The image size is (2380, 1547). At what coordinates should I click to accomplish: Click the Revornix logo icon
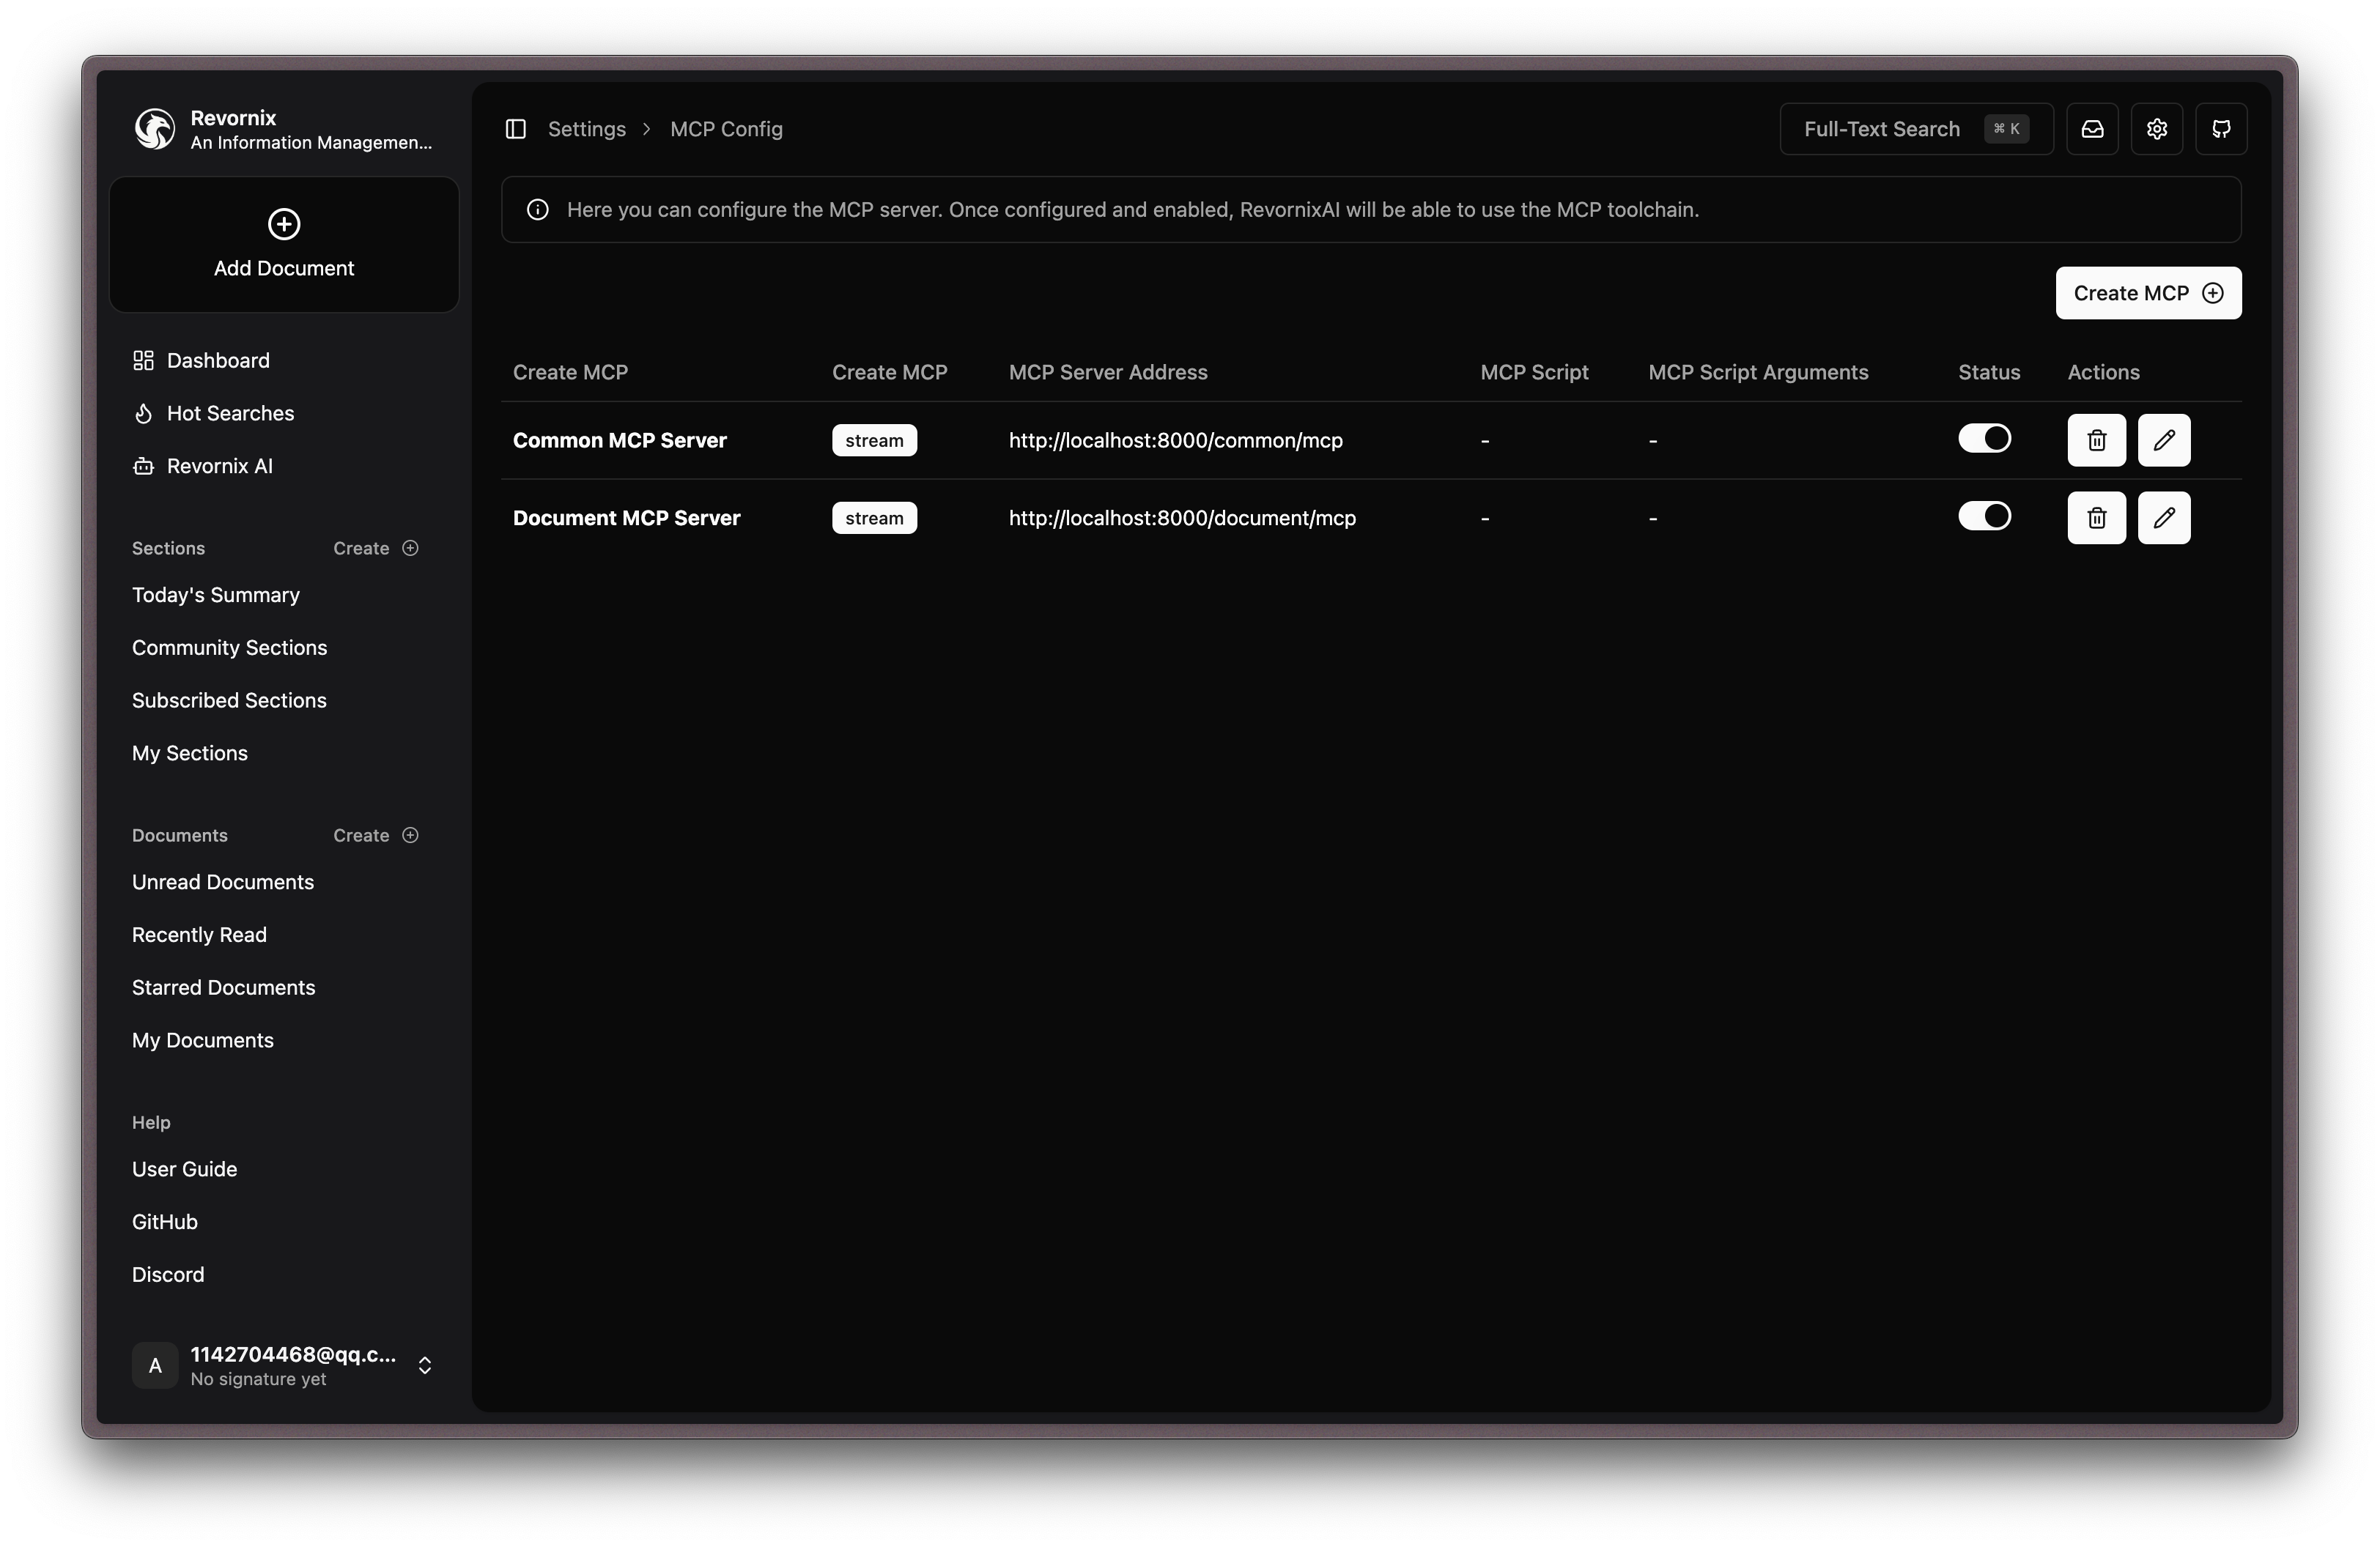(x=155, y=129)
